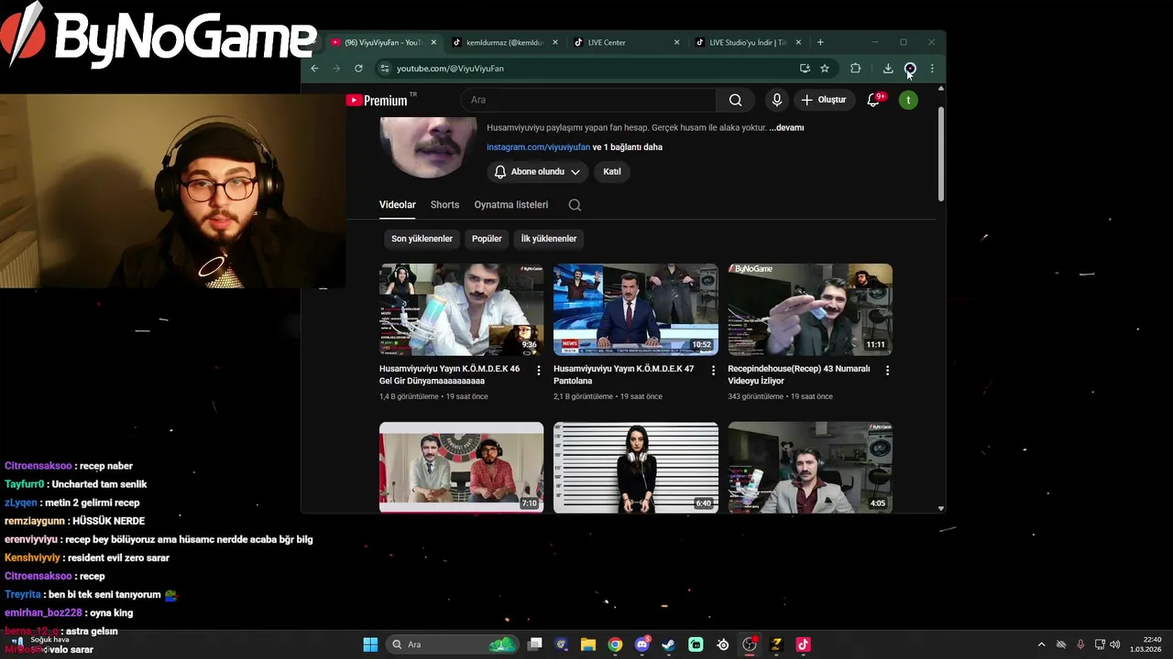Switch to the LIVE Center tab
Viewport: 1173px width, 659px height.
click(627, 42)
